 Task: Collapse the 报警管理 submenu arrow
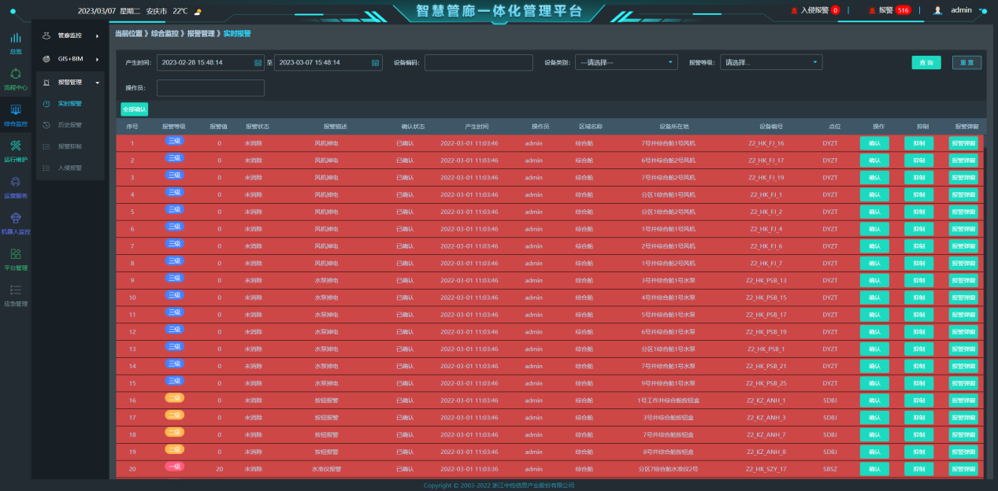pos(97,83)
